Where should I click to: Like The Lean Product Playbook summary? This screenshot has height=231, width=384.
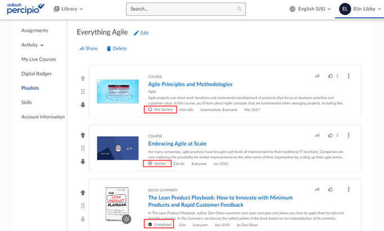(x=331, y=189)
